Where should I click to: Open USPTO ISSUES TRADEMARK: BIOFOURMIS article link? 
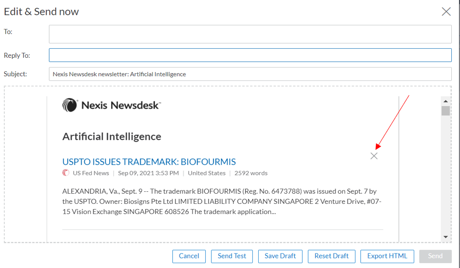pos(149,162)
